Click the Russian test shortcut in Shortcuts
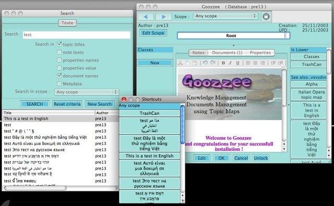The height and width of the screenshot is (206, 334). click(150, 184)
